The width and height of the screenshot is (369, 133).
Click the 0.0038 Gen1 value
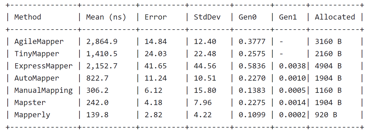292,66
